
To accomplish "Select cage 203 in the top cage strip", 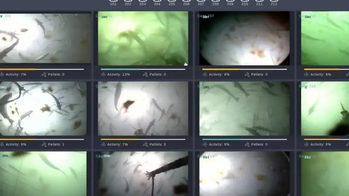I will [143, 3].
